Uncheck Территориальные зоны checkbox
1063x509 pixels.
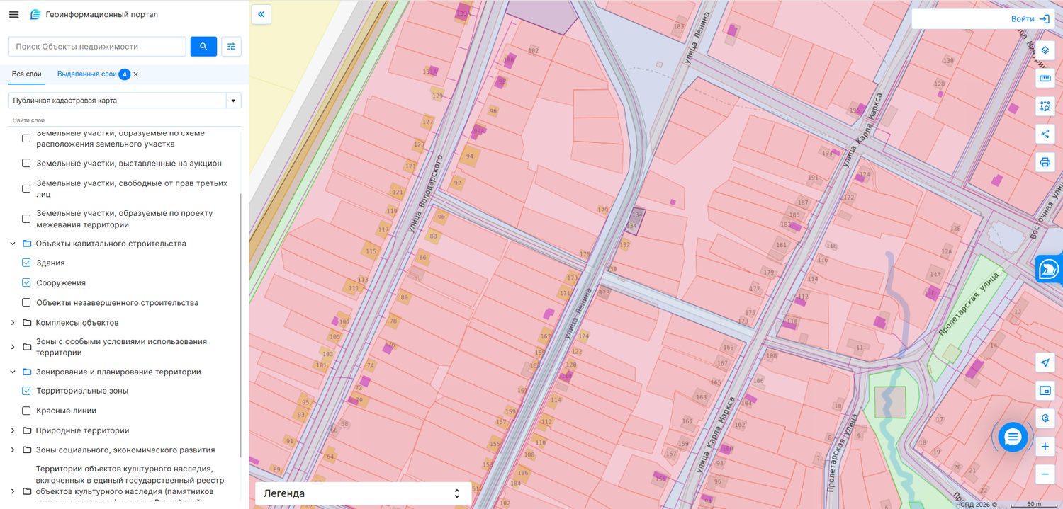pos(26,391)
